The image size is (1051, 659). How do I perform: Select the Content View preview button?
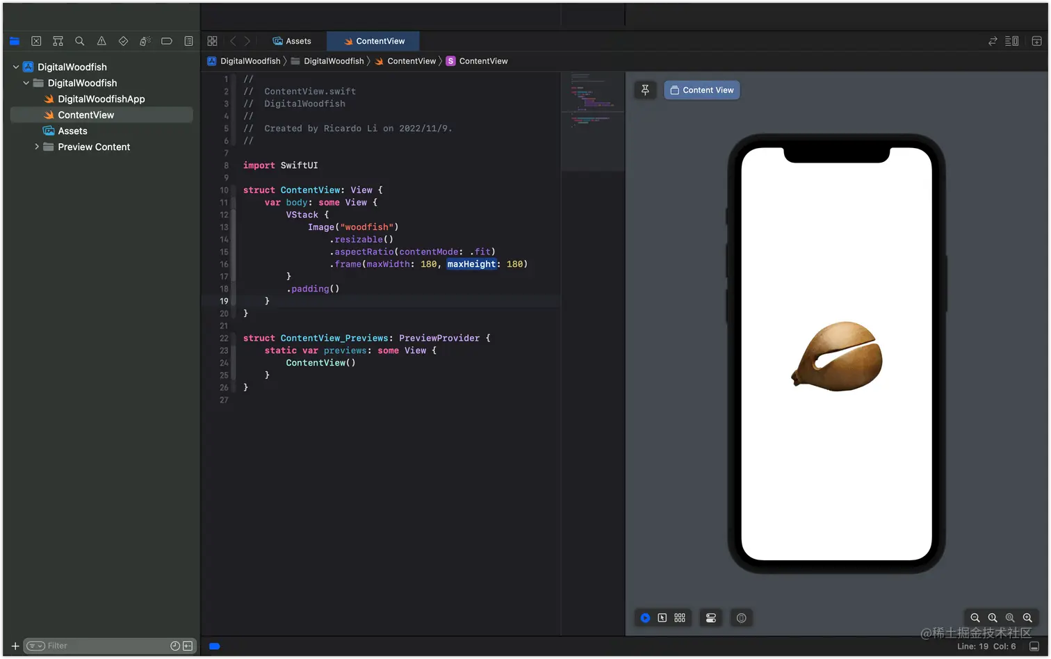click(702, 90)
